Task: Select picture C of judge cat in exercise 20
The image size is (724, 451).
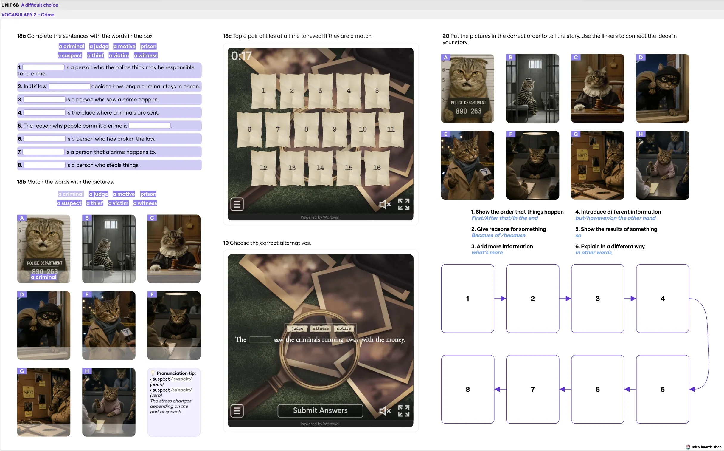Action: click(597, 88)
